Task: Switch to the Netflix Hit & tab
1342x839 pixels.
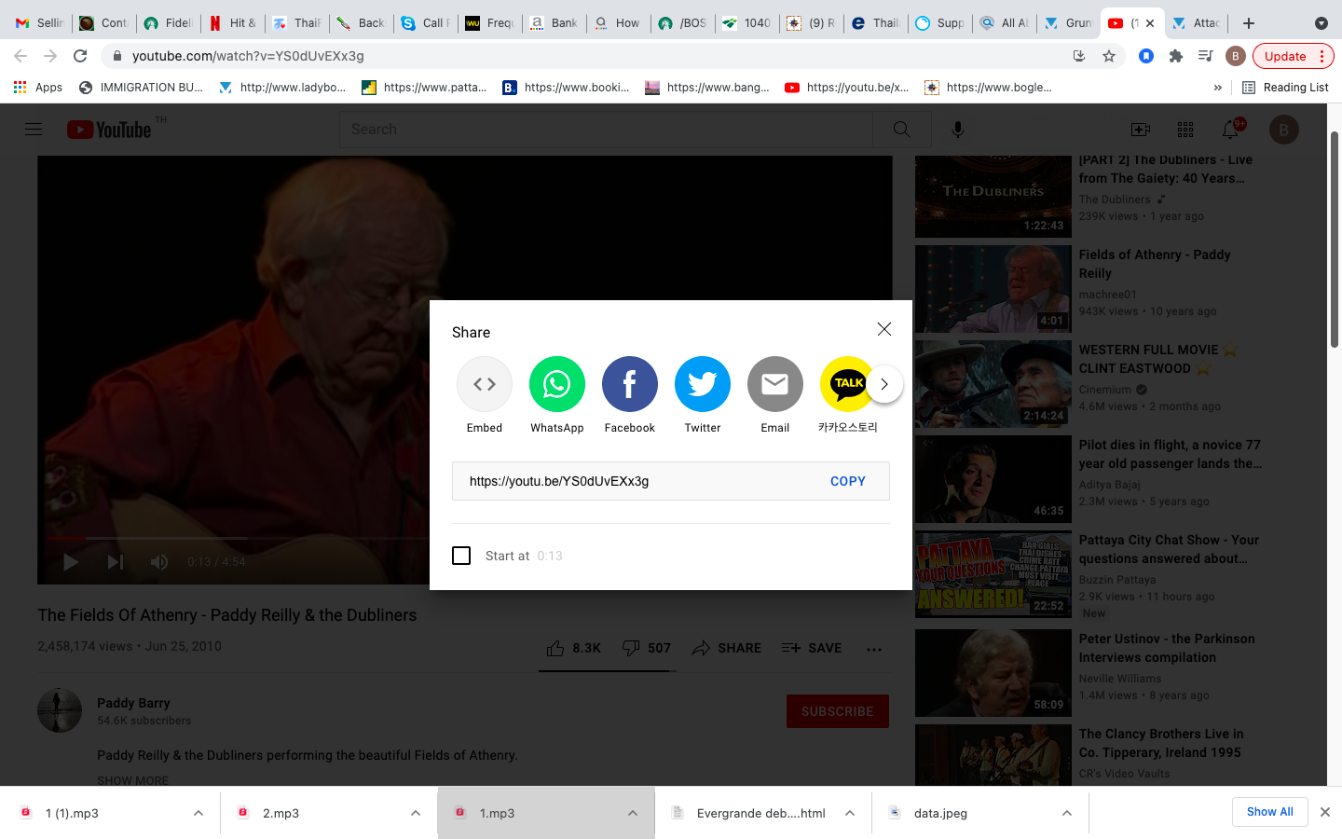Action: coord(233,23)
